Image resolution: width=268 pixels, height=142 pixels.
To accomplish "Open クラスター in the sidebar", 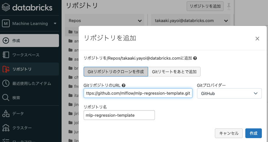I will tap(29, 128).
